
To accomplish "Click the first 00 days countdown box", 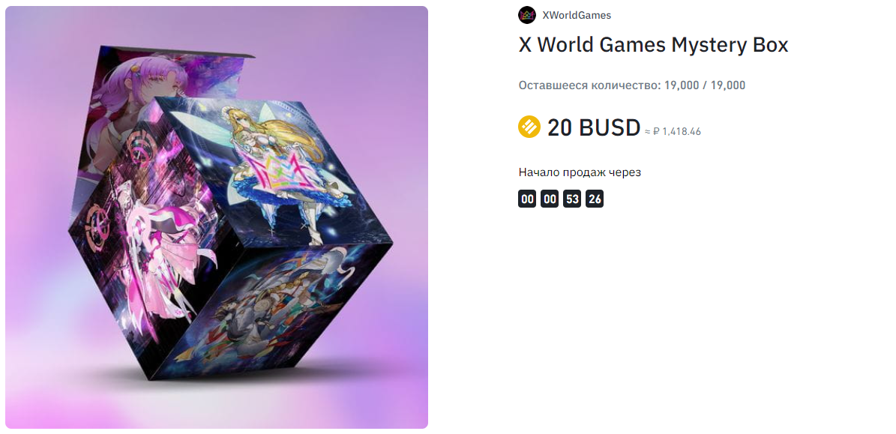I will coord(527,199).
